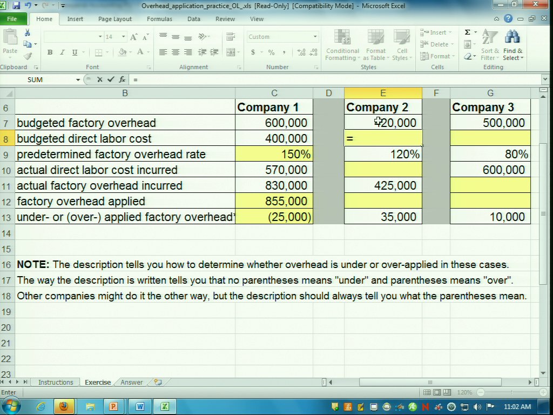This screenshot has height=415, width=553.
Task: Click the File backstage button
Action: point(12,19)
